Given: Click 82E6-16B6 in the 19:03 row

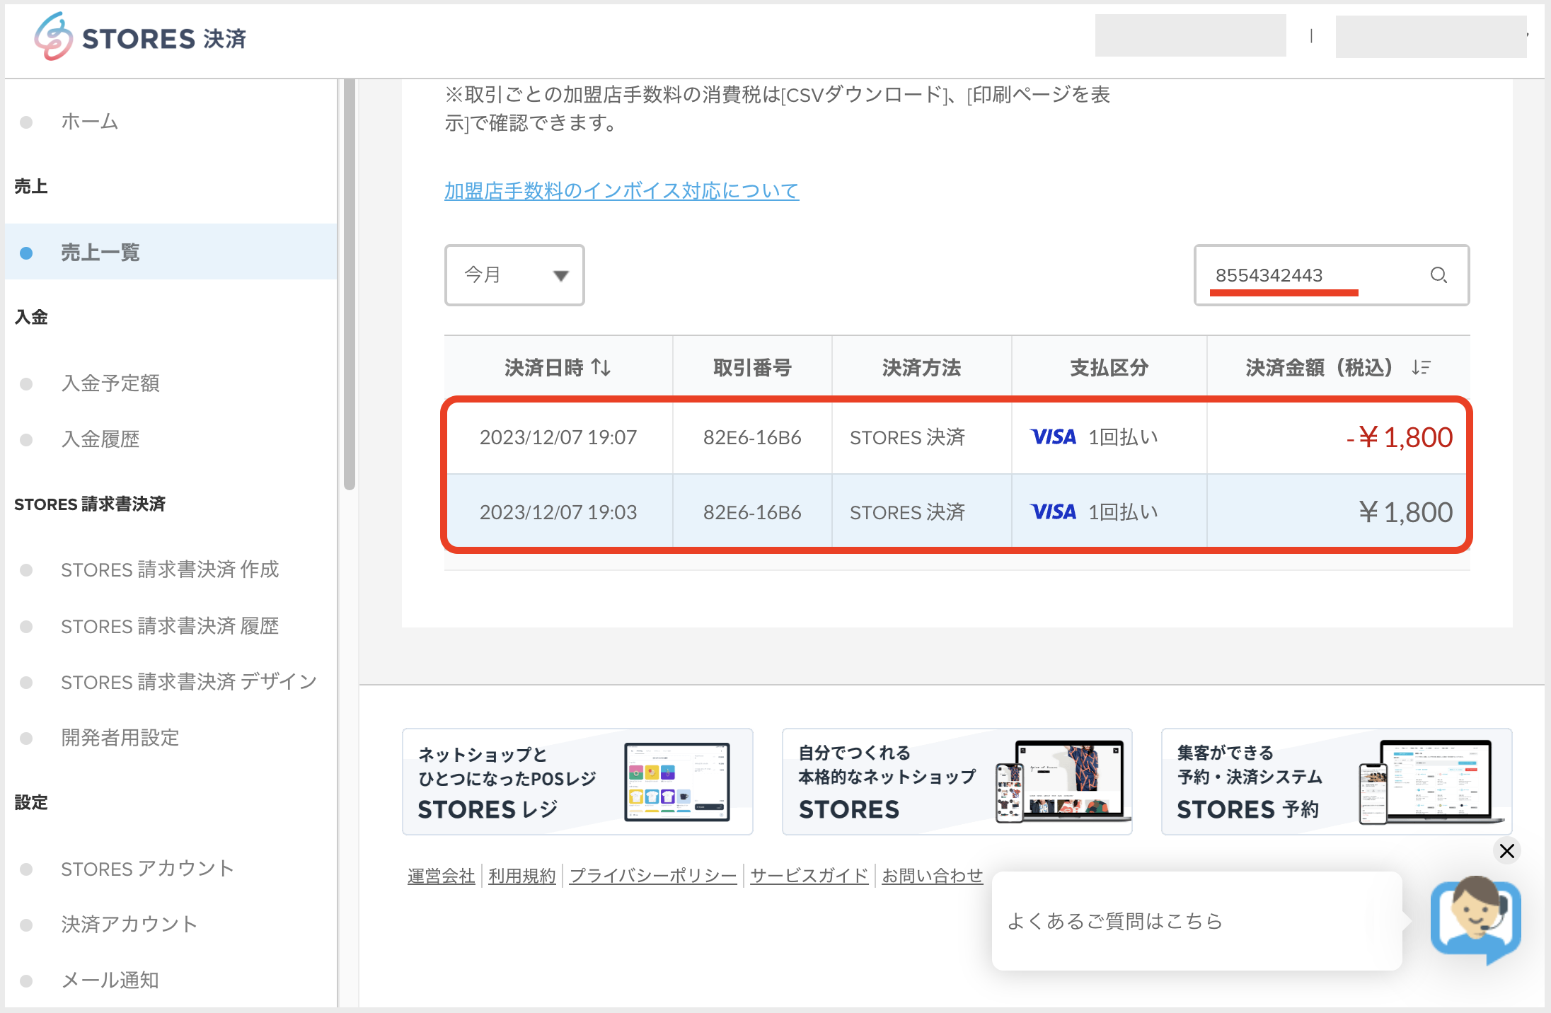Looking at the screenshot, I should (x=752, y=511).
